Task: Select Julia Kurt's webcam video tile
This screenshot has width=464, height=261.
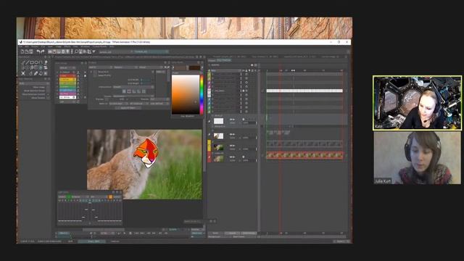Action: (418, 158)
